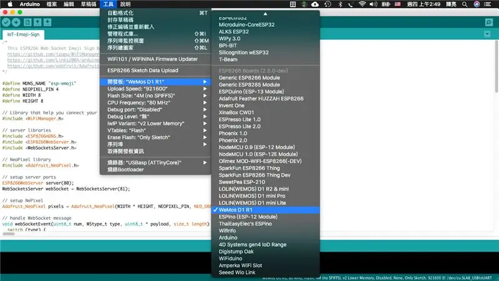Click the Upload arrow toolbar button
The height and width of the screenshot is (281, 499).
click(x=16, y=22)
